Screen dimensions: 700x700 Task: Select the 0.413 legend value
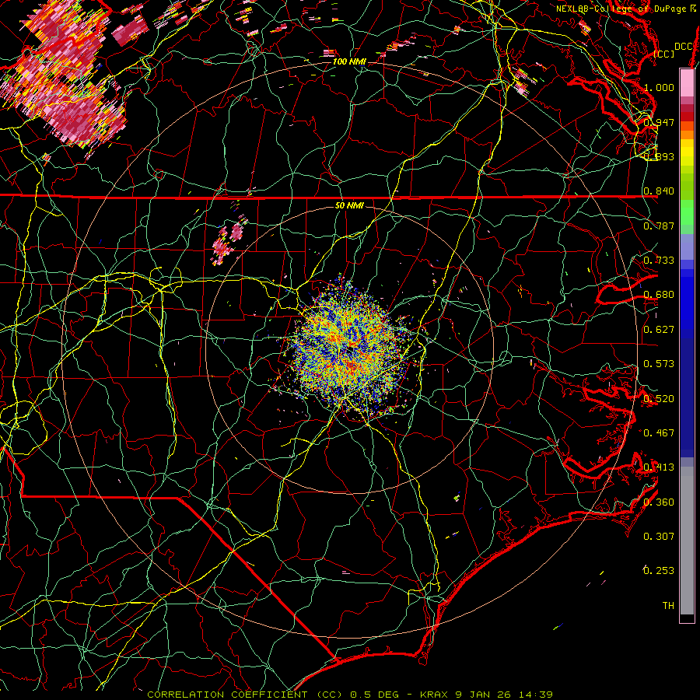[659, 467]
